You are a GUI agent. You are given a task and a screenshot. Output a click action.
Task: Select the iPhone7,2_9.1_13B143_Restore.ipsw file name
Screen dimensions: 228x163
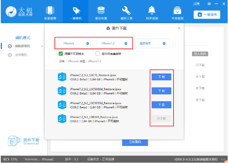(94, 117)
